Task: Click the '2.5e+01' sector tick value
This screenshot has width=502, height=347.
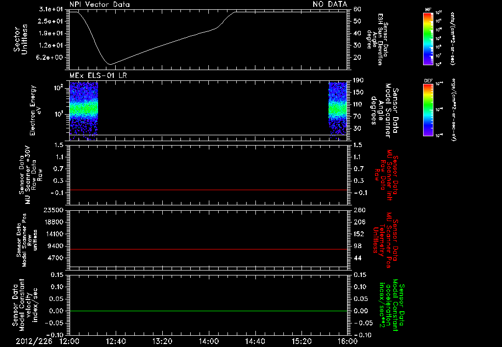Action: click(x=50, y=21)
